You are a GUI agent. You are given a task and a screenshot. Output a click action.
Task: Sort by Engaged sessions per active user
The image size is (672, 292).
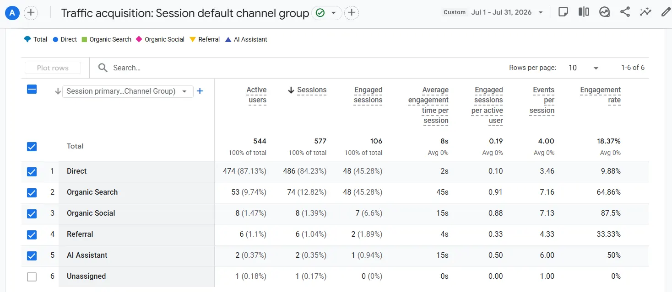(487, 106)
